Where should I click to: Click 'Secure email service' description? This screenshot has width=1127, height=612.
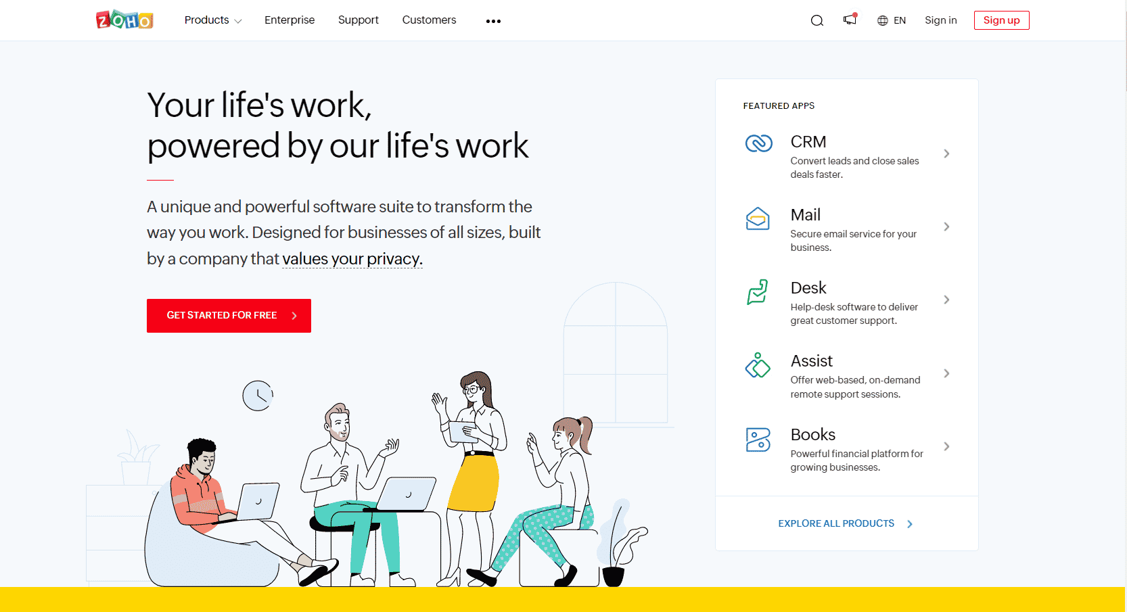[x=854, y=241]
